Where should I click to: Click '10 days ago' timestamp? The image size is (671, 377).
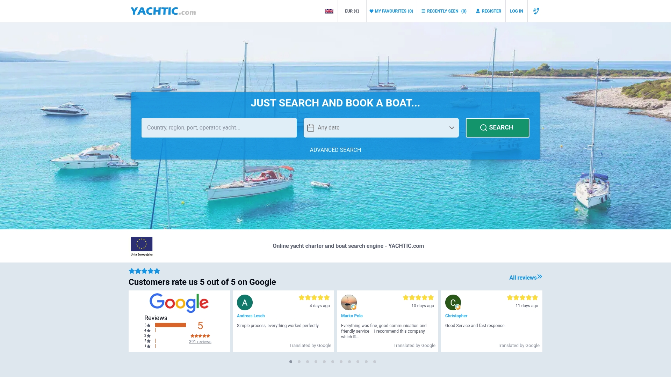[423, 306]
